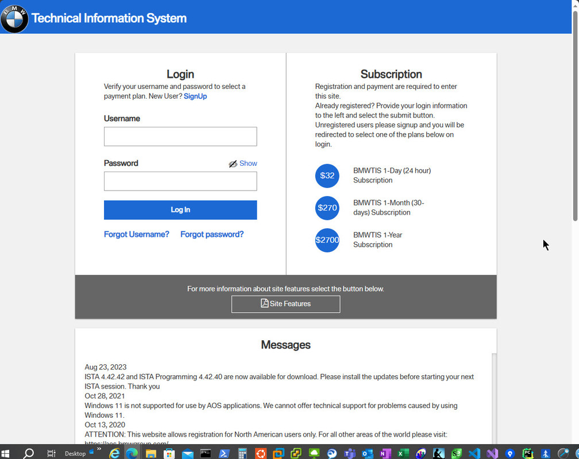Click the Forgot Username? link
This screenshot has height=459, width=579.
pyautogui.click(x=136, y=234)
